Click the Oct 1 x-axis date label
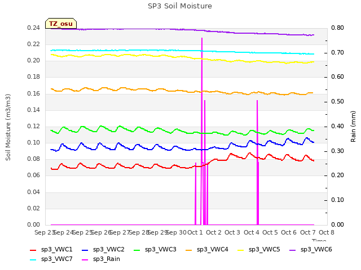Image resolution: width=361 pixels, height=270 pixels. coord(195,232)
